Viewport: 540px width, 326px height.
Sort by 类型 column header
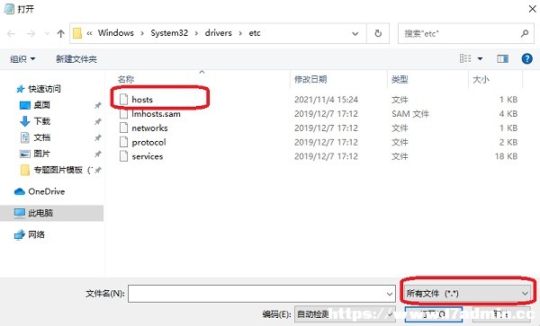[400, 79]
